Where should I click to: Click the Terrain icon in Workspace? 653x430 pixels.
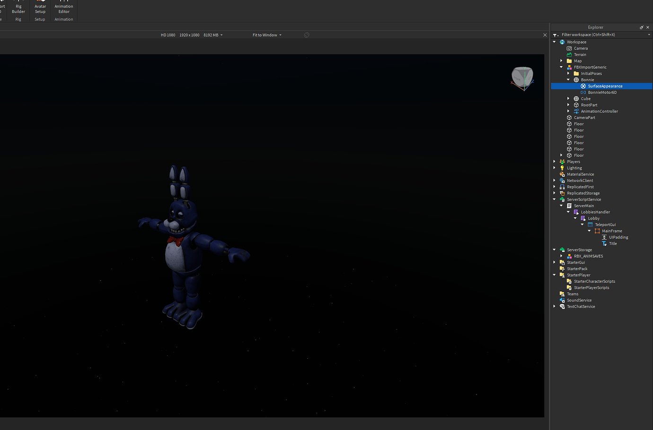point(569,55)
